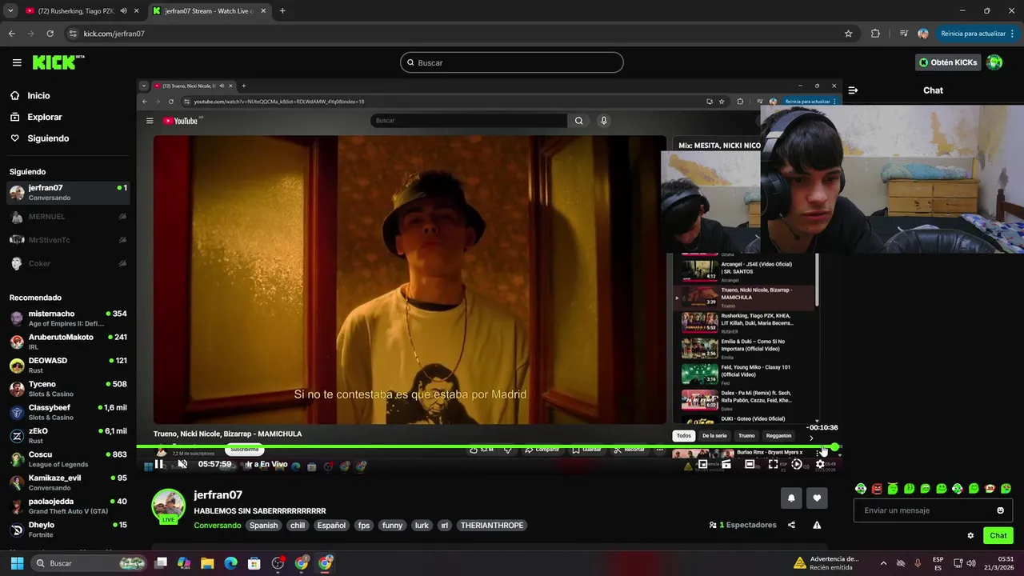1024x576 pixels.
Task: Select the Español tag
Action: tap(331, 526)
